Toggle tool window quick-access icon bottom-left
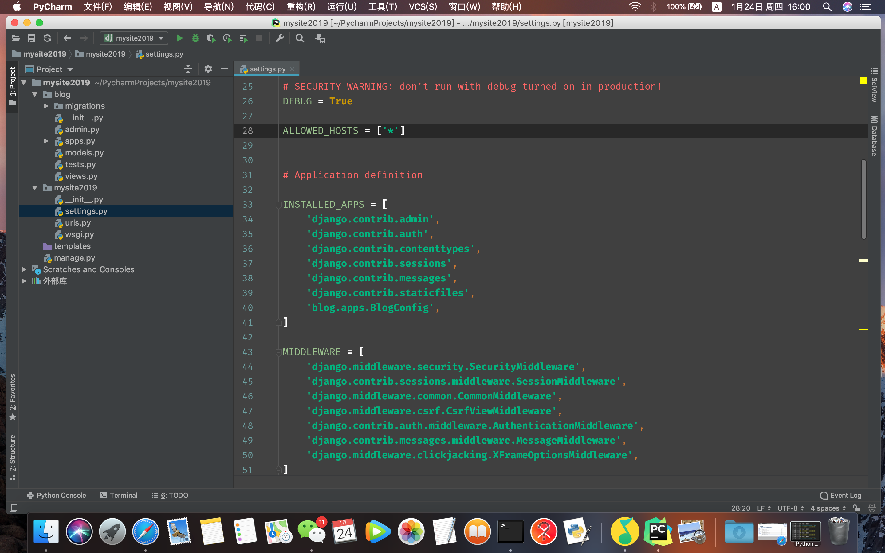 (14, 508)
